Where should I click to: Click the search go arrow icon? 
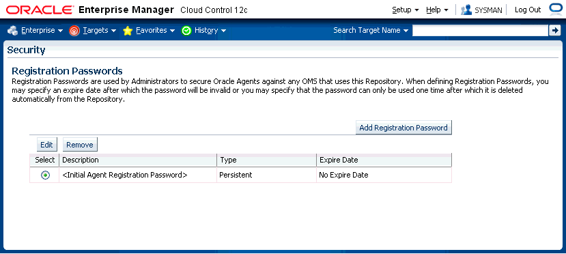pyautogui.click(x=554, y=31)
